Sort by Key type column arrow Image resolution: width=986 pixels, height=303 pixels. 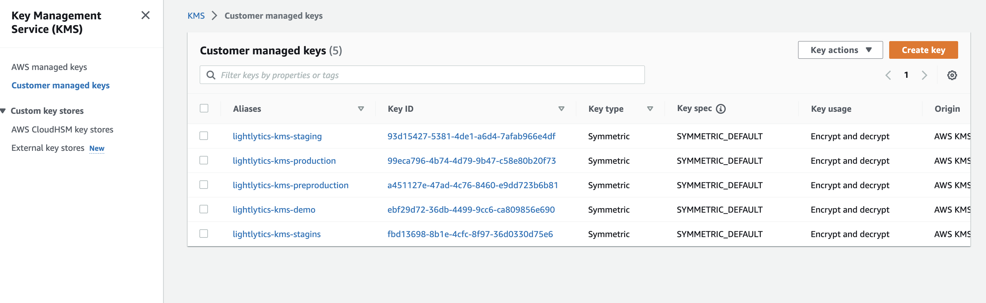click(650, 109)
